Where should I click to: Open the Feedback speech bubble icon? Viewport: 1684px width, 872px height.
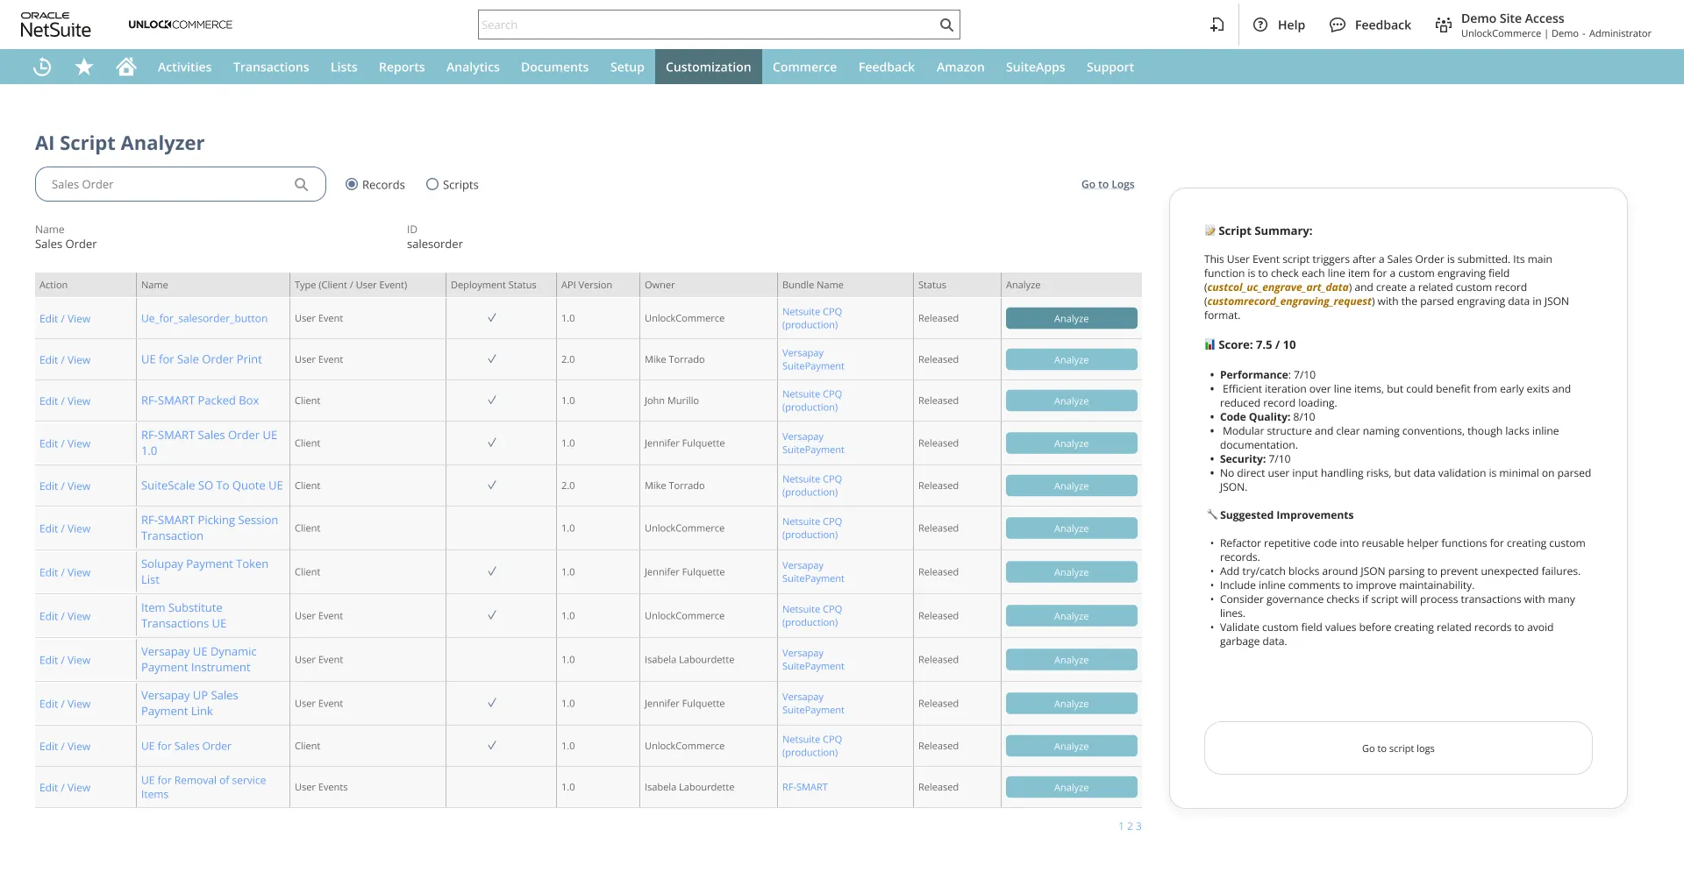pyautogui.click(x=1337, y=25)
